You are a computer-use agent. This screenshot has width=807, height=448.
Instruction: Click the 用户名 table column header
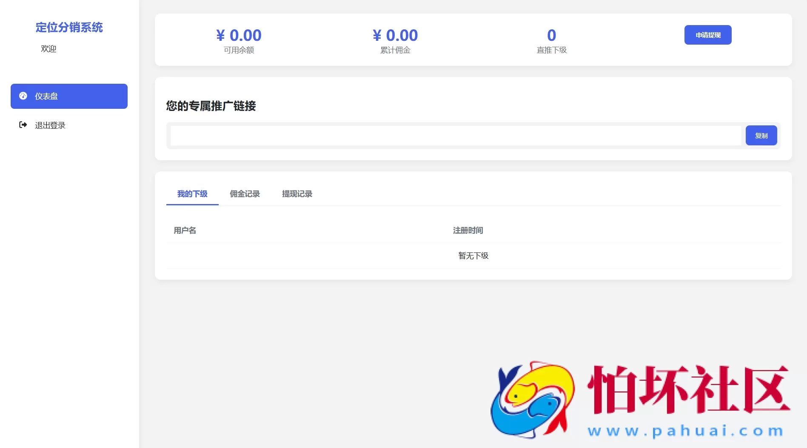point(184,230)
